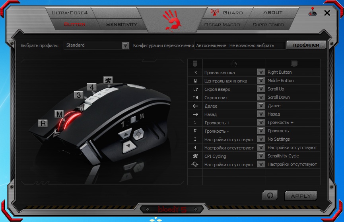
Task: Click the Не возможно выбрать text
Action: tap(252, 45)
